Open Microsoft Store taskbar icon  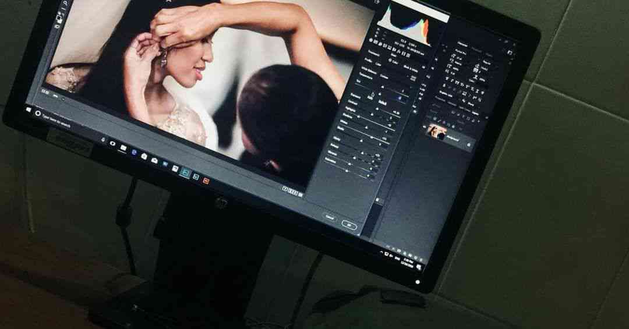[x=144, y=156]
